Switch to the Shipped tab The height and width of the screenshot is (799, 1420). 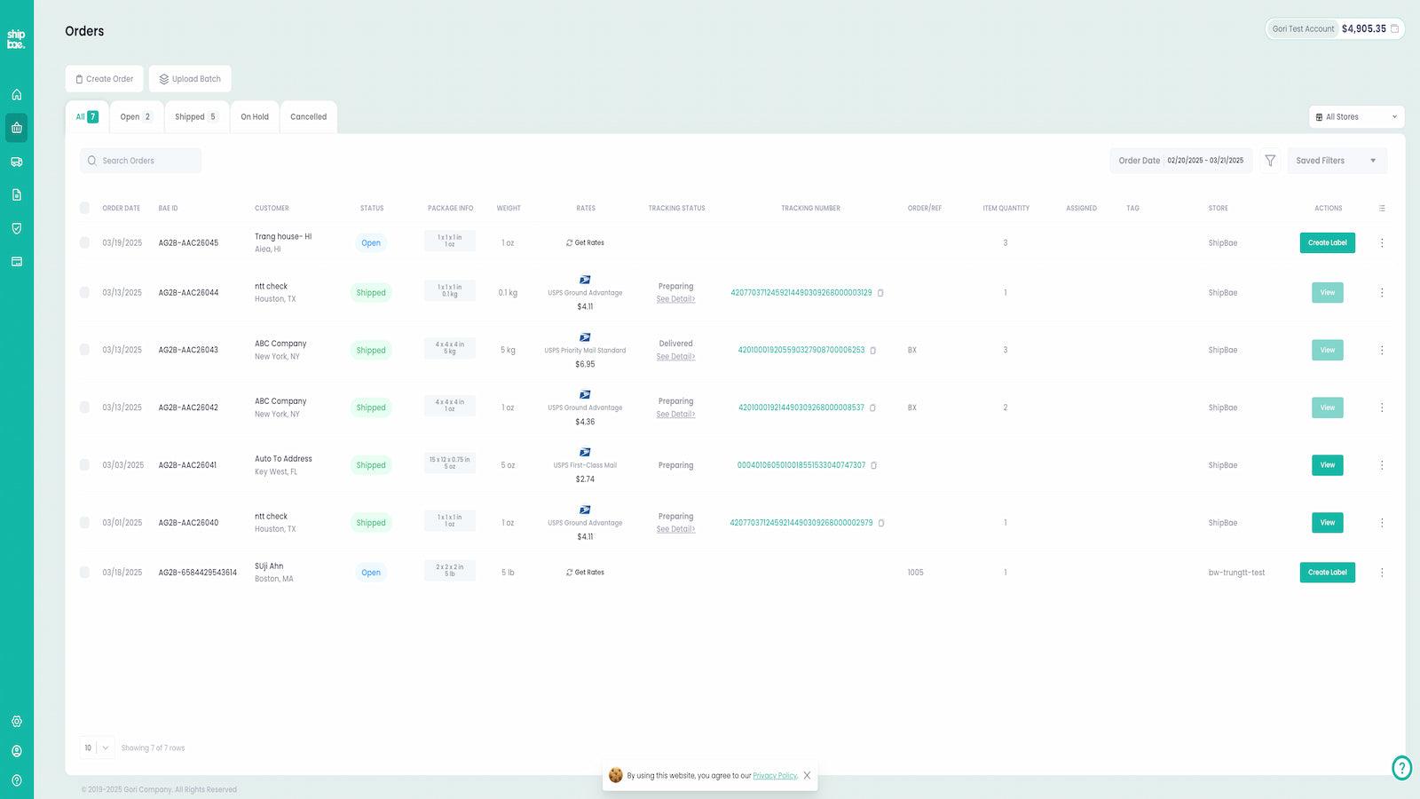[195, 117]
